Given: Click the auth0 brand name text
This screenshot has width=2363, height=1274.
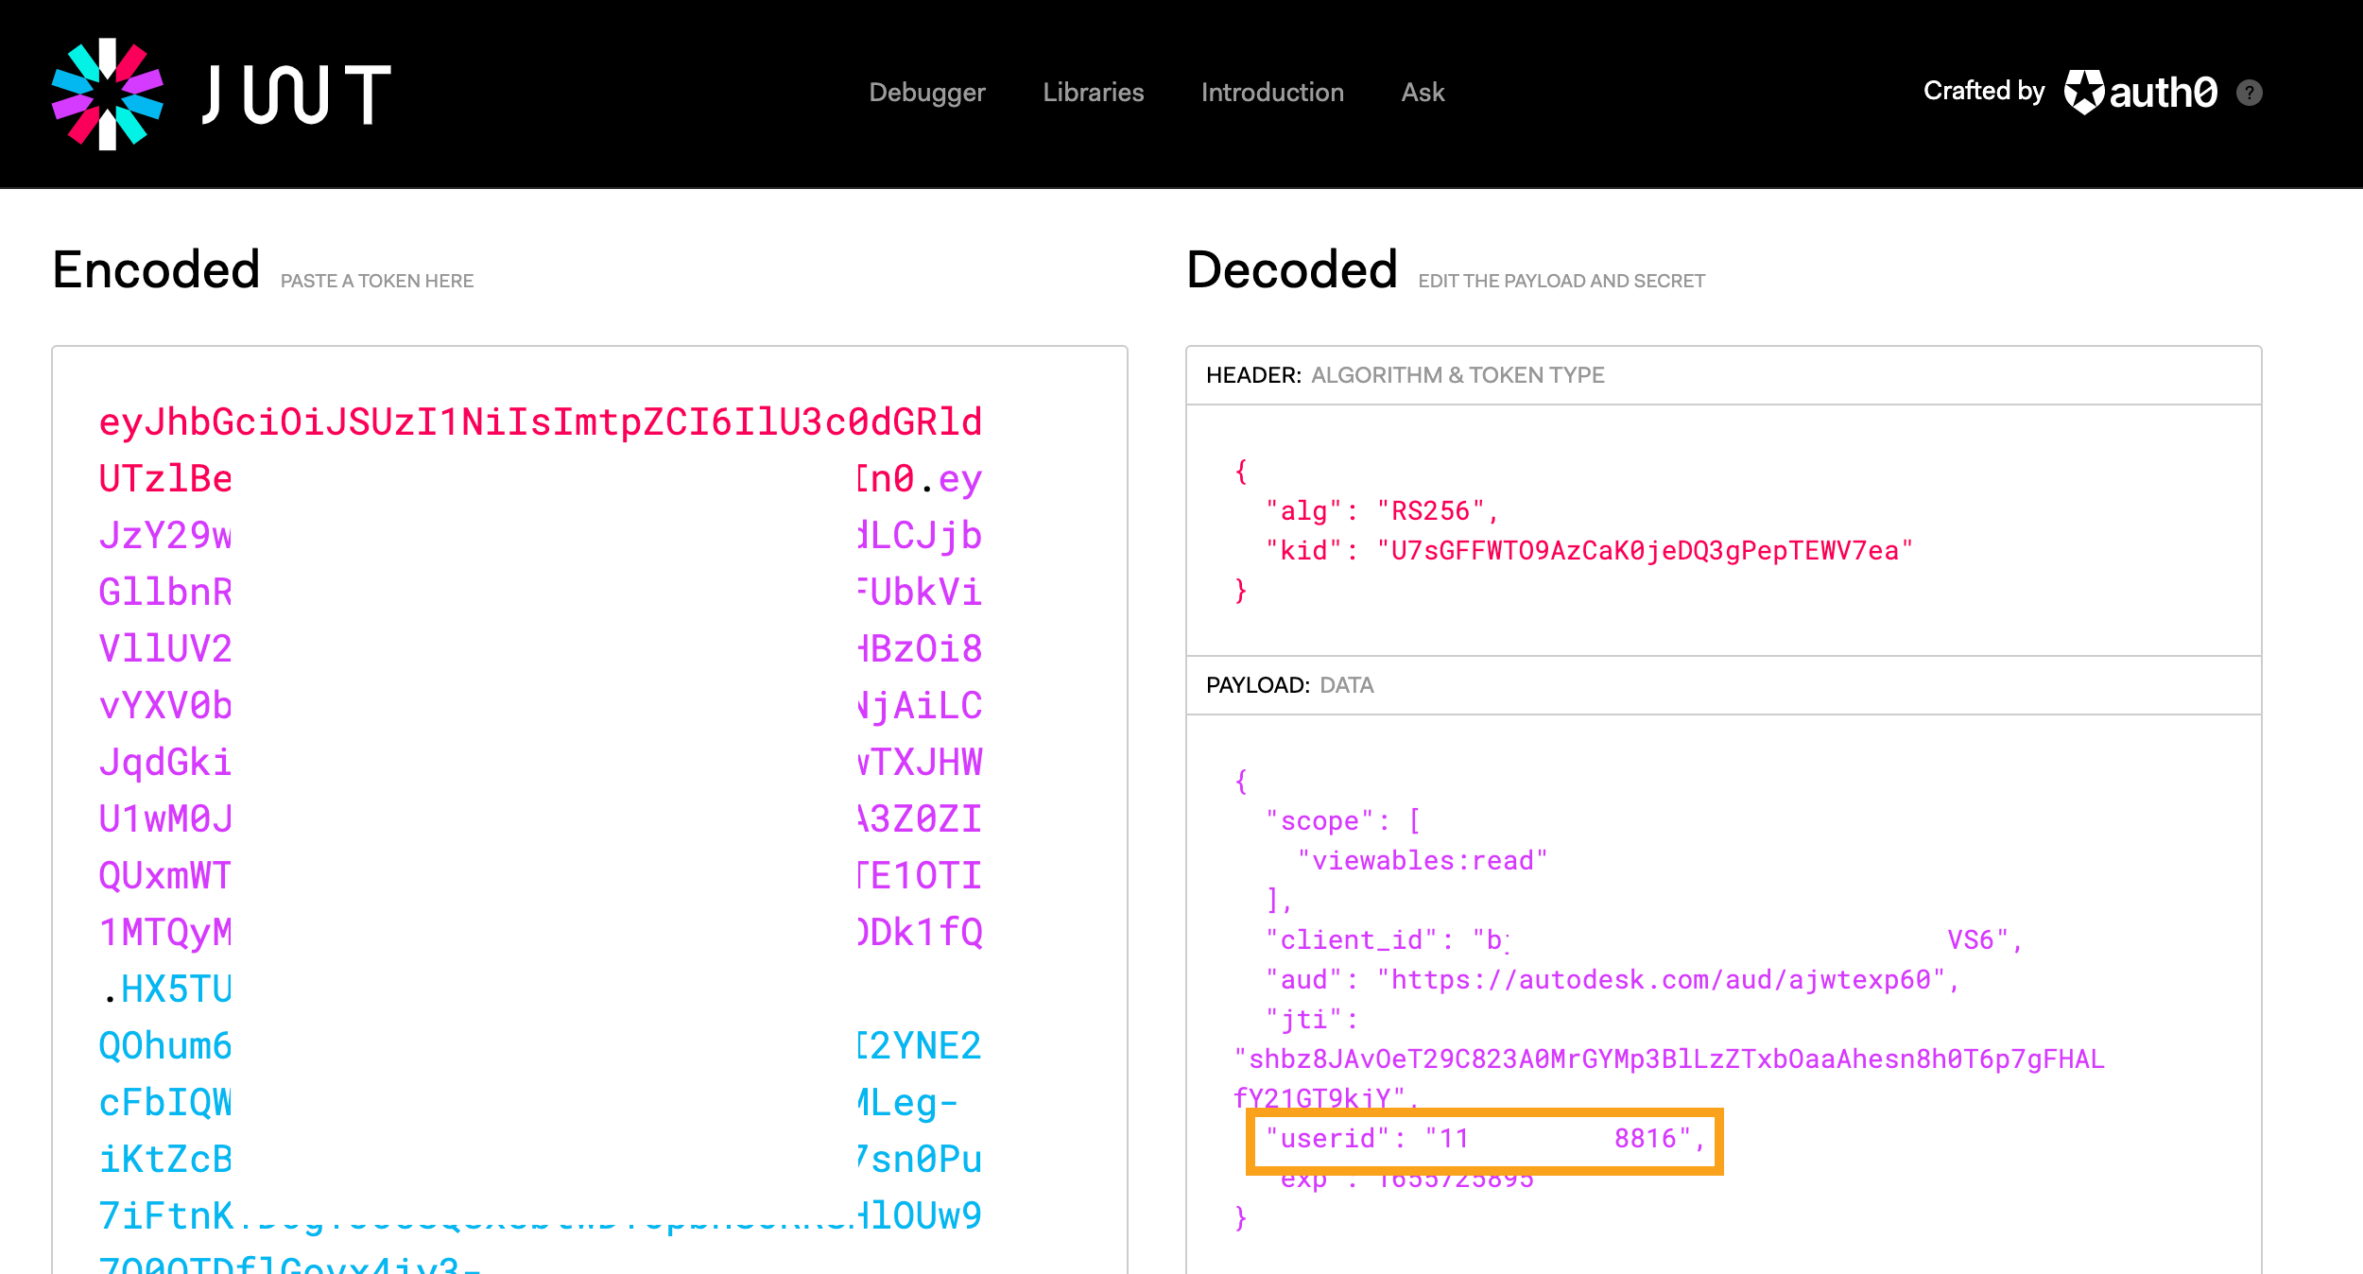Looking at the screenshot, I should 2163,93.
